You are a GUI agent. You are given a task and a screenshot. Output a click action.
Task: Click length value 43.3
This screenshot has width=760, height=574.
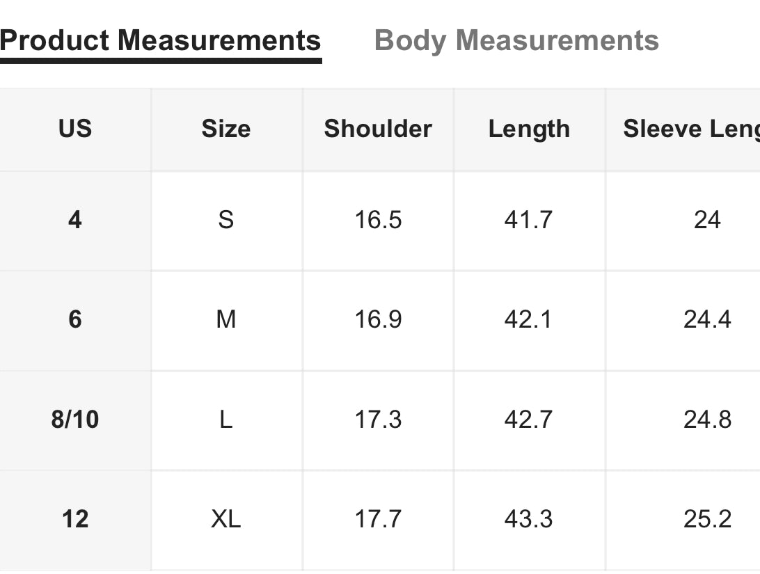pyautogui.click(x=528, y=519)
